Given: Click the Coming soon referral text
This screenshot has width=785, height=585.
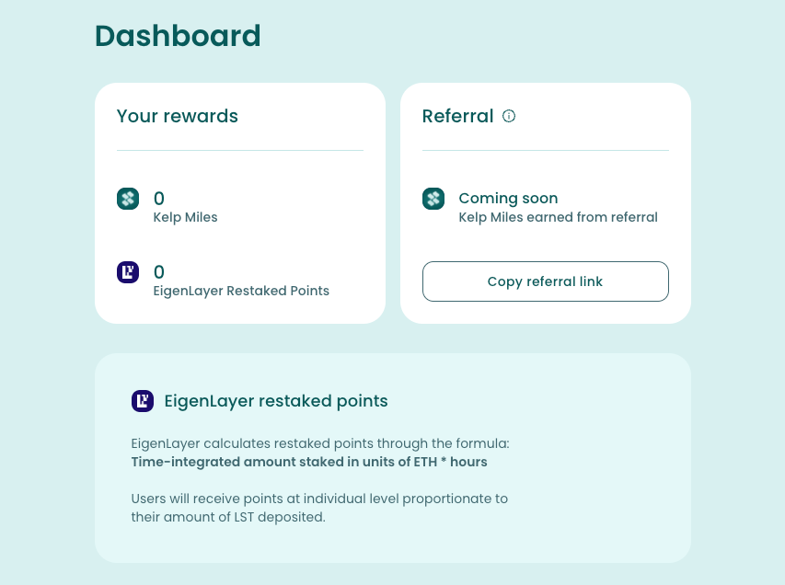Looking at the screenshot, I should click(508, 198).
